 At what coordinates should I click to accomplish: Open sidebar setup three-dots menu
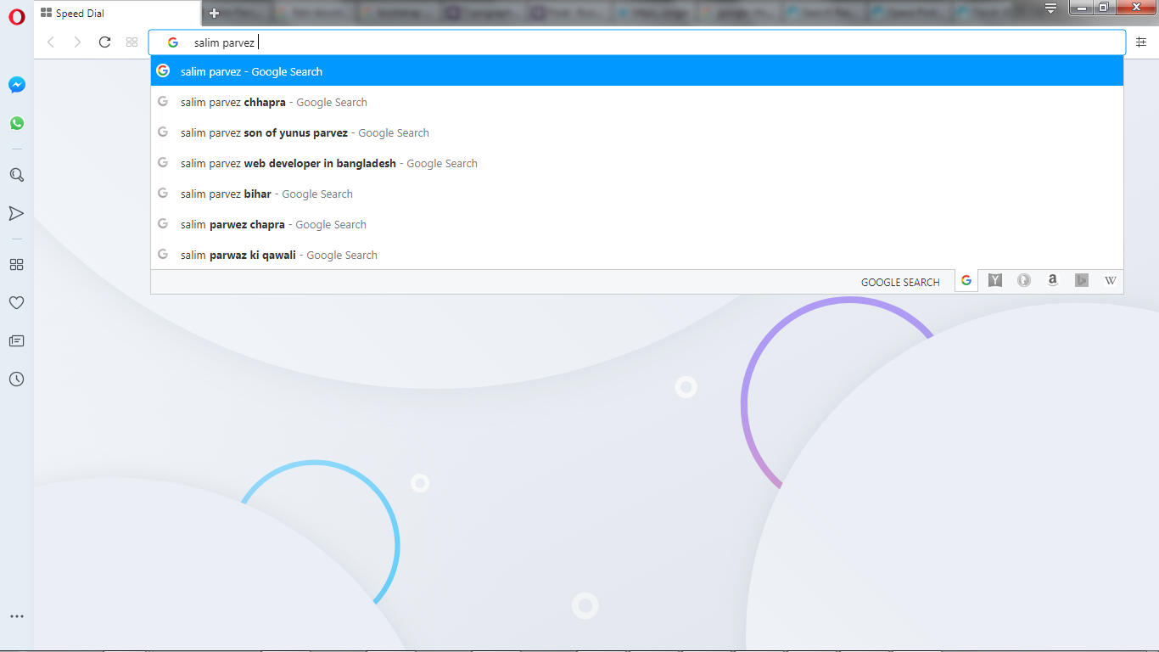(16, 616)
